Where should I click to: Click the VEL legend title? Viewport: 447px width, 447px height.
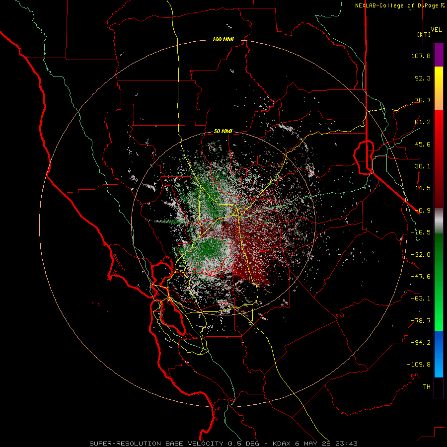point(436,30)
